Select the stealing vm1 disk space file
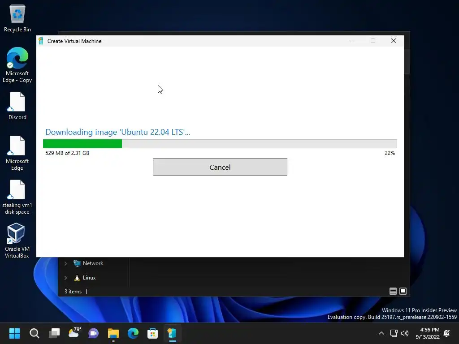Image resolution: width=459 pixels, height=344 pixels. click(x=17, y=197)
